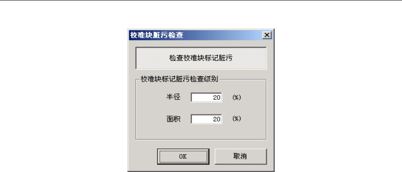Confirm the contamination check settings with OK
The width and height of the screenshot is (402, 172).
183,157
